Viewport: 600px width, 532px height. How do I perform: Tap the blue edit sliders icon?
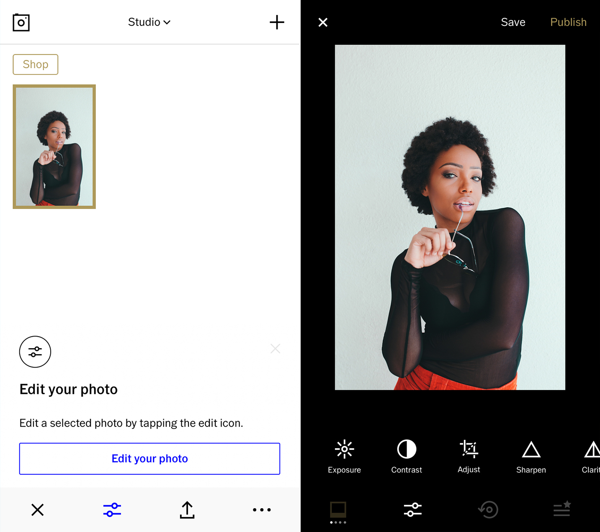click(x=112, y=510)
